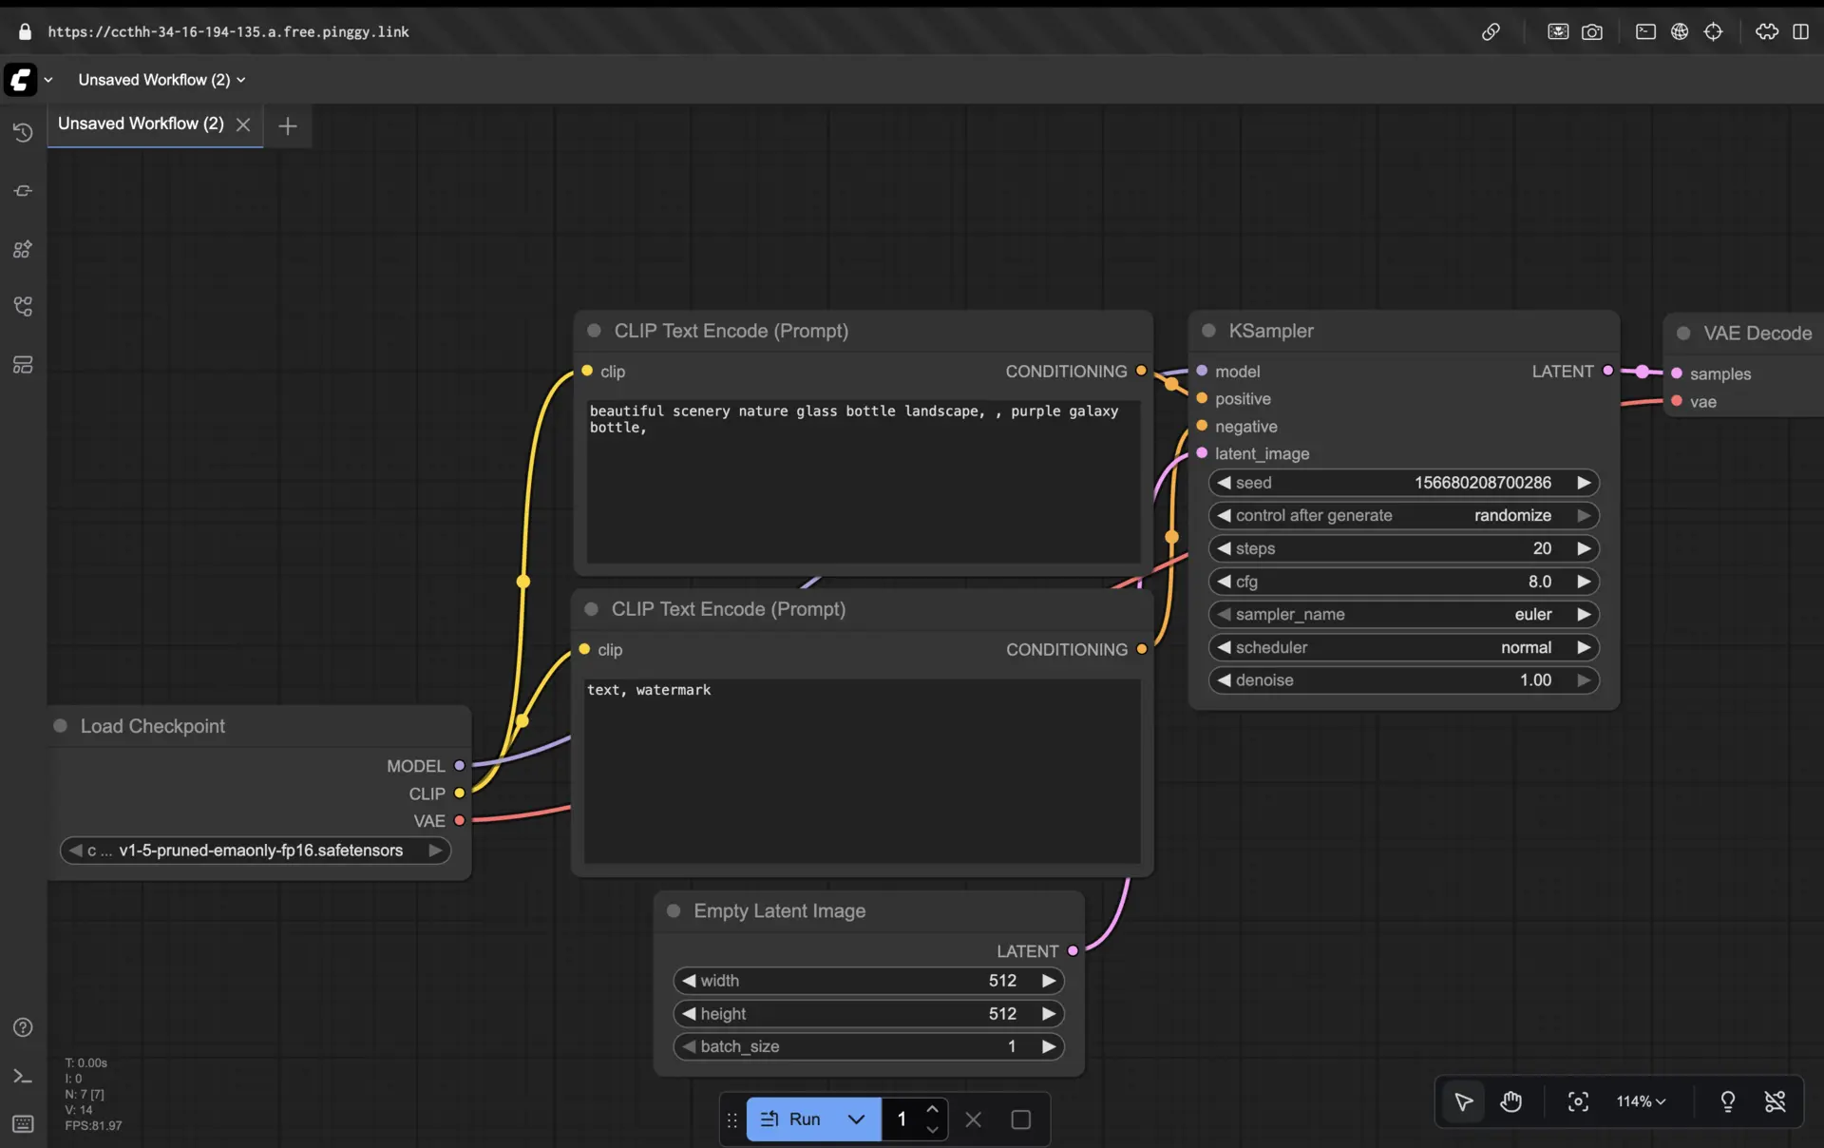Open the queue history panel in the sidebar
Image resolution: width=1824 pixels, height=1148 pixels.
[x=23, y=133]
